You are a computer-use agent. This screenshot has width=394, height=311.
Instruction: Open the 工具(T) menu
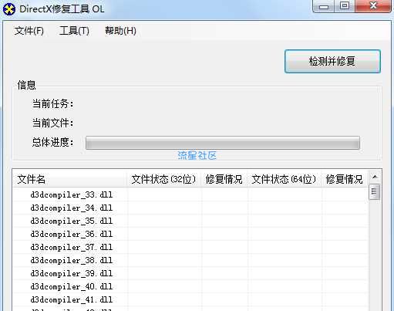(x=74, y=31)
